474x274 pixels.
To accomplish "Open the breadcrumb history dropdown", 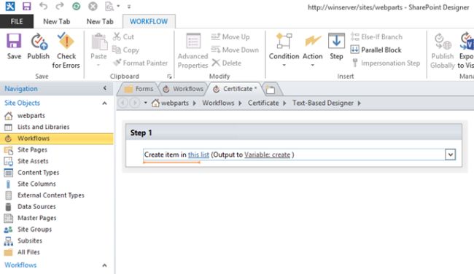I will point(145,103).
